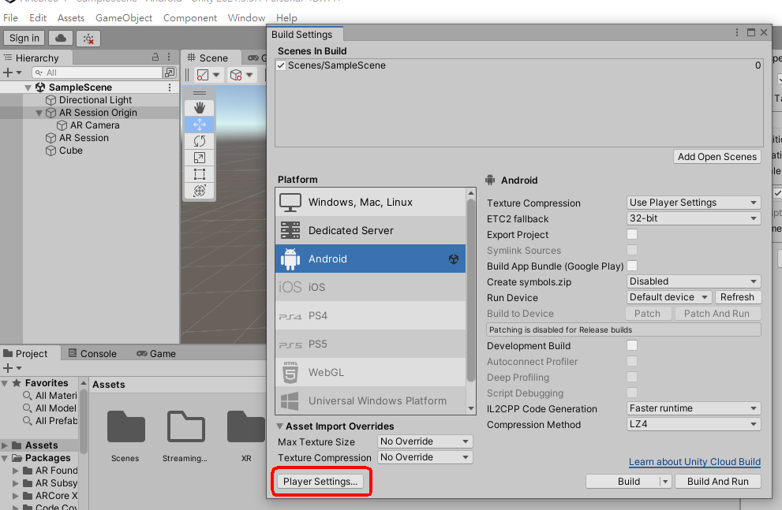The height and width of the screenshot is (510, 782).
Task: Click the Player Settings button
Action: pyautogui.click(x=320, y=482)
